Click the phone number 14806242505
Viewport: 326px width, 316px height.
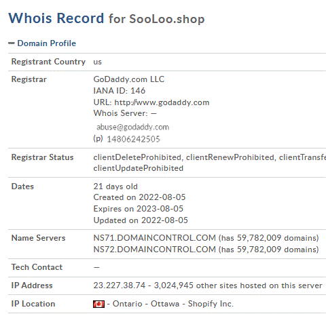click(133, 139)
